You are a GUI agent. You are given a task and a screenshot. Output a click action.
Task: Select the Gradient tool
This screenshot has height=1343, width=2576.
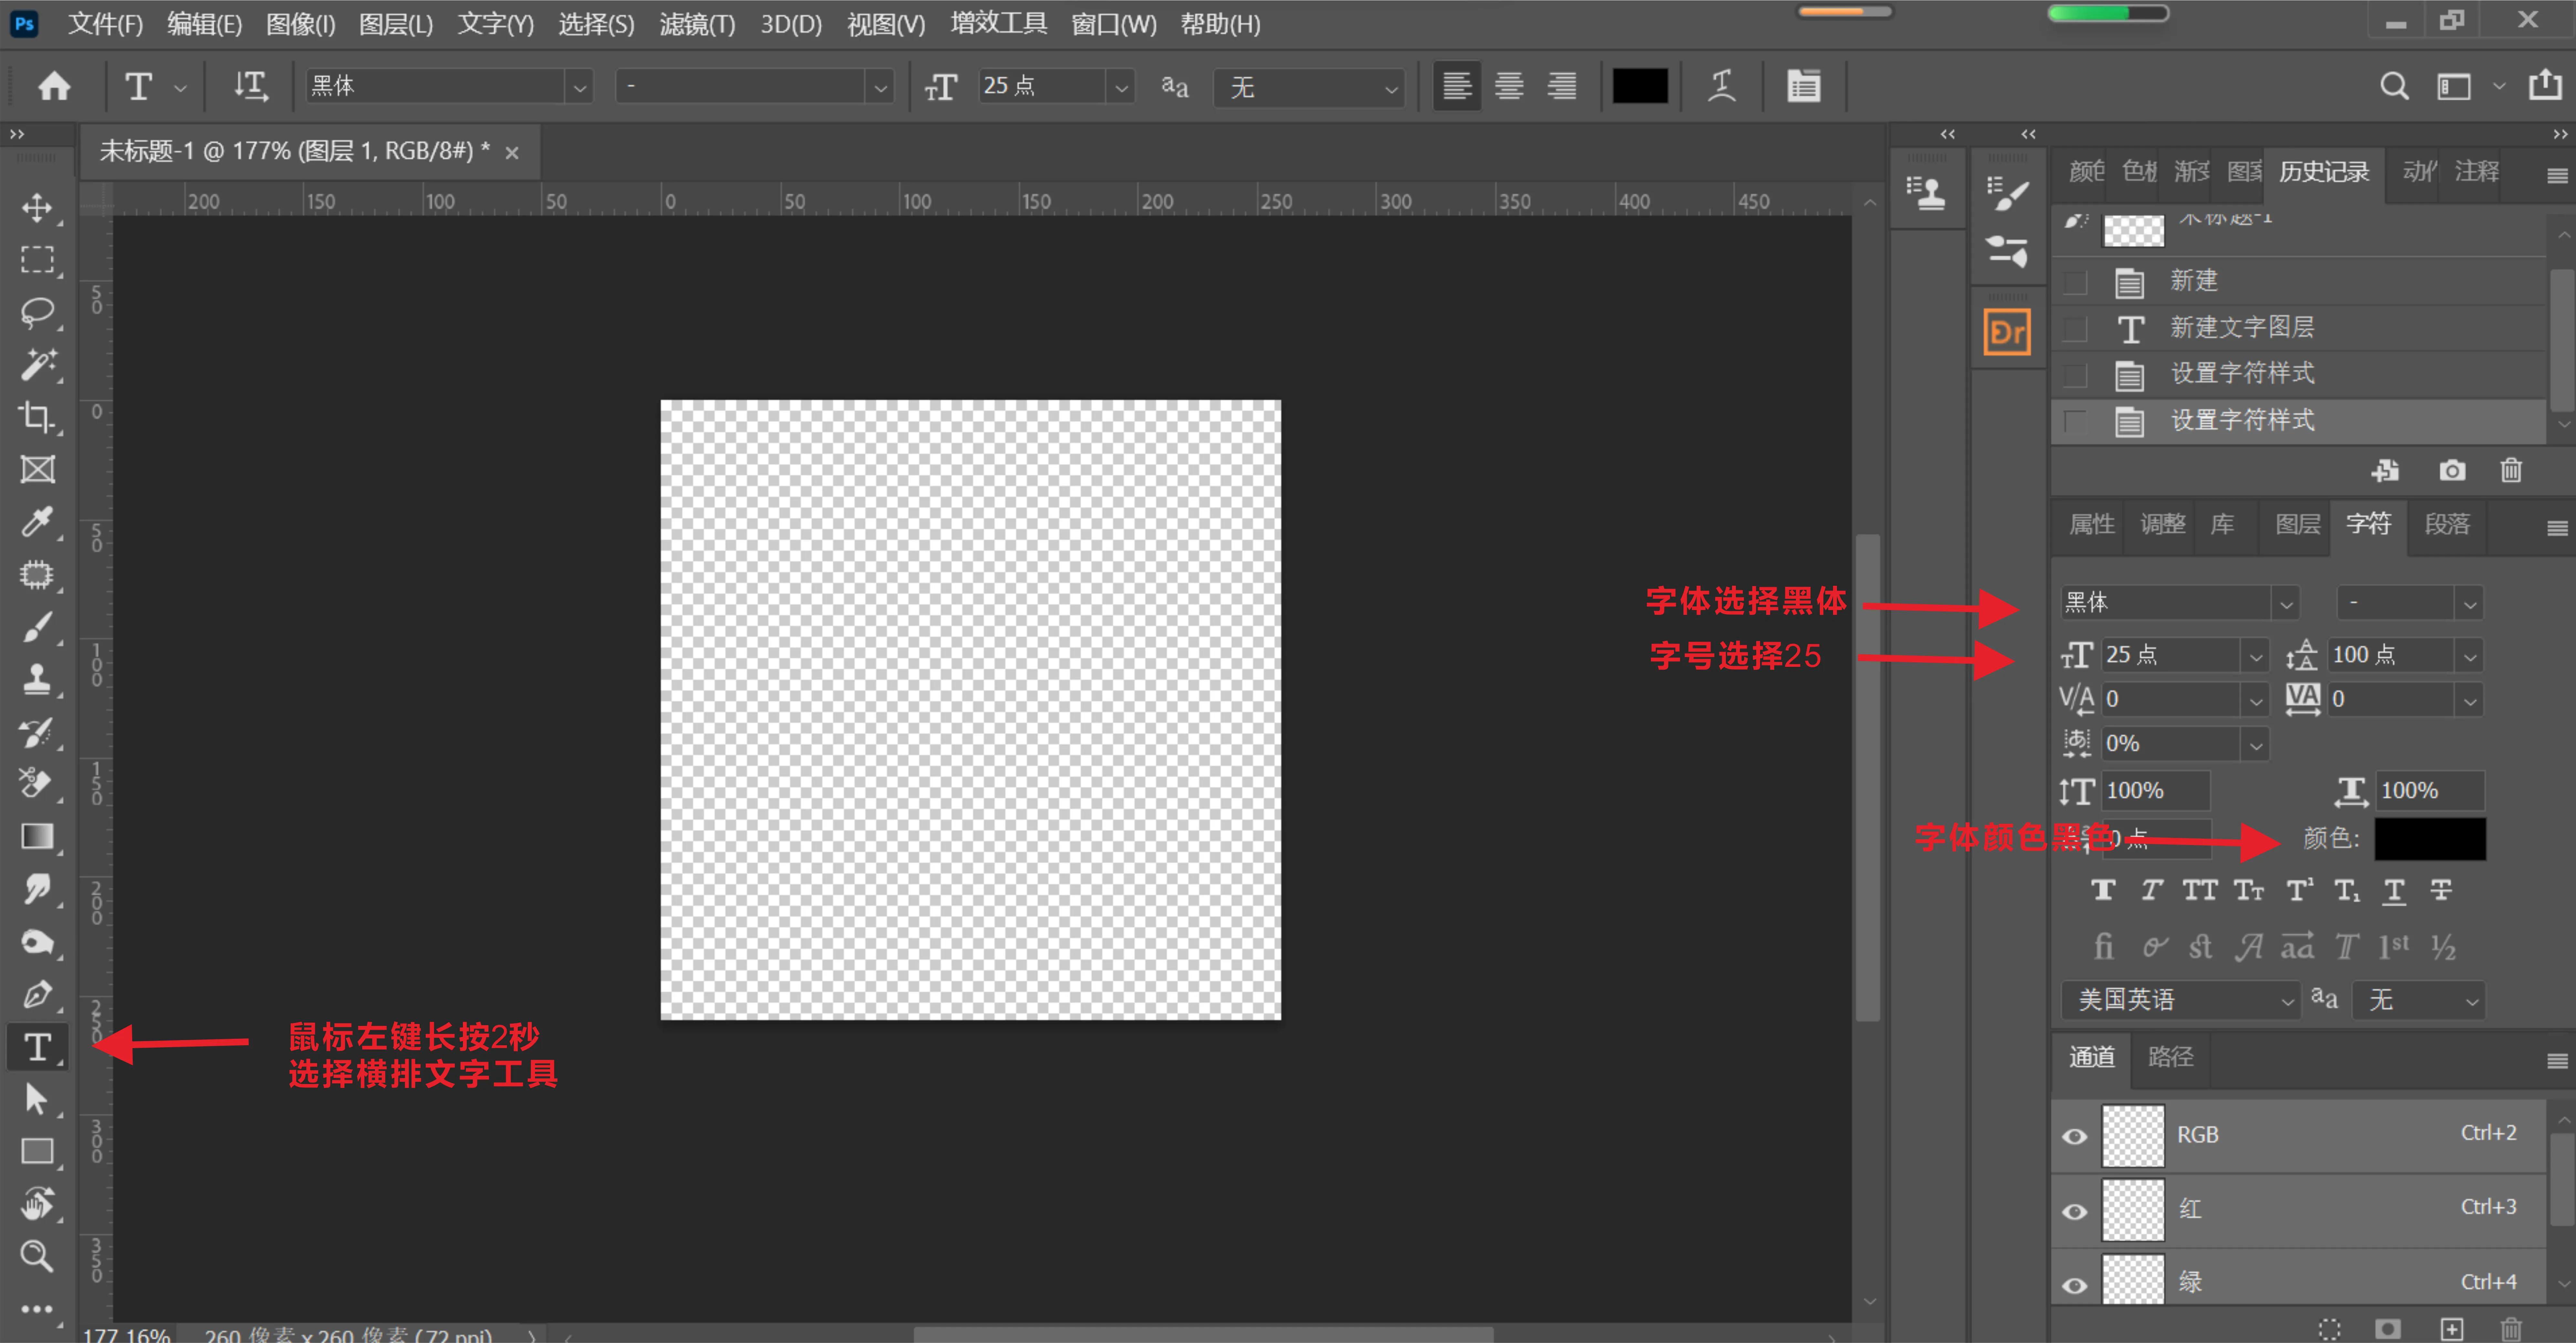37,836
